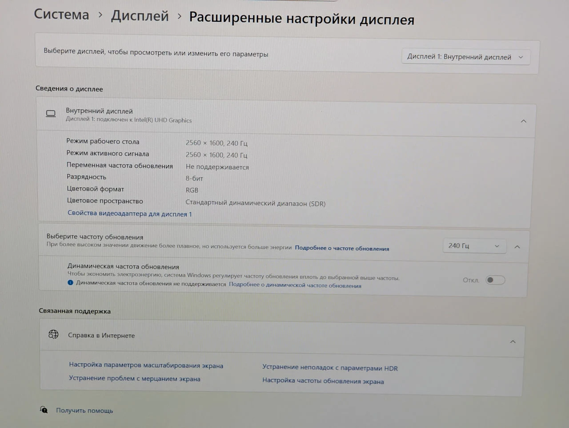Open Настройка параметров масштабирования экрана link
The height and width of the screenshot is (428, 569).
click(x=146, y=365)
